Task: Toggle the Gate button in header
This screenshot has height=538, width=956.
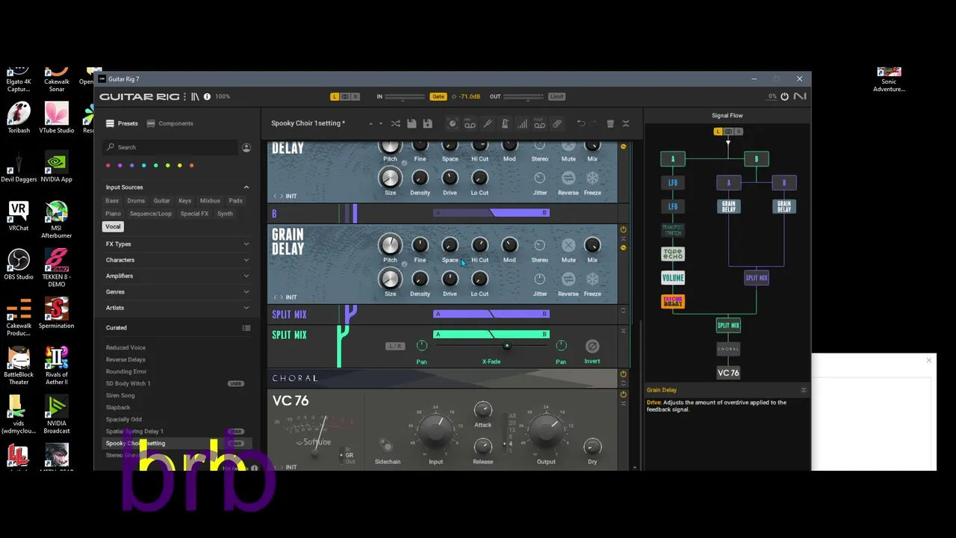Action: (438, 96)
